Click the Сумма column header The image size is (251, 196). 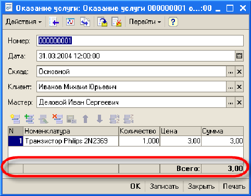222,131
